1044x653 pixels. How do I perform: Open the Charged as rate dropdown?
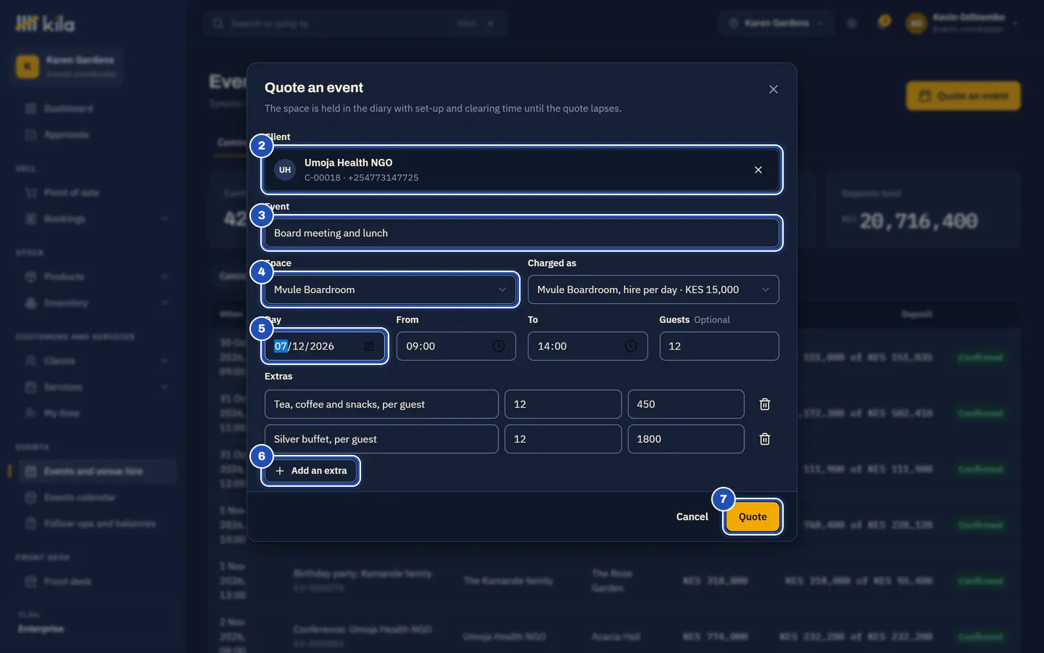point(653,289)
